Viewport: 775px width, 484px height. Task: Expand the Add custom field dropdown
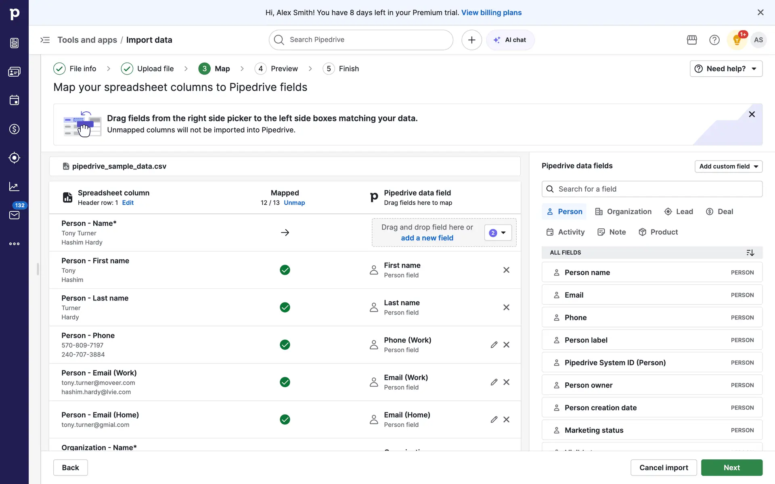coord(728,166)
